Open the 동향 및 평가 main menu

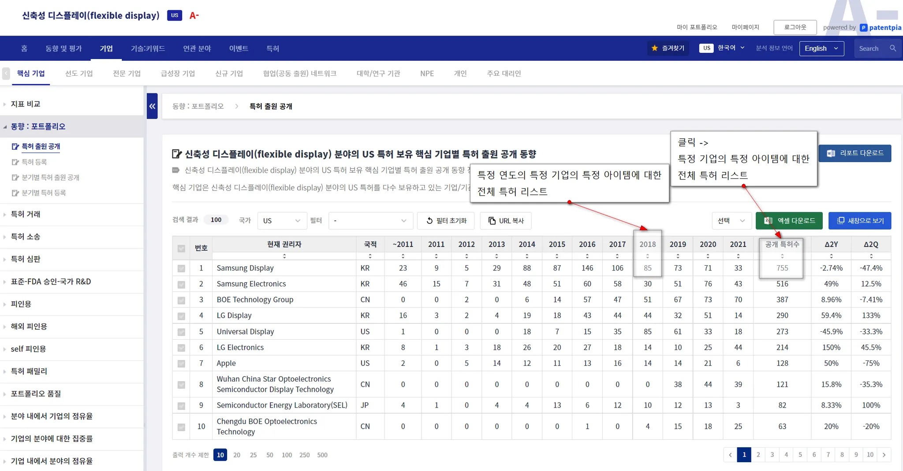(x=63, y=48)
